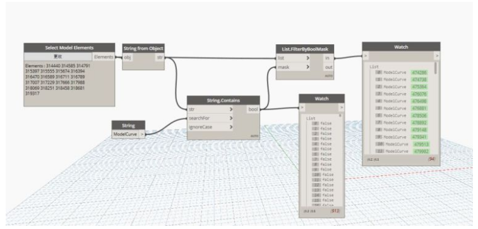Open element ID 479341 link
Viewport: 478px width, 229px height.
(419, 137)
